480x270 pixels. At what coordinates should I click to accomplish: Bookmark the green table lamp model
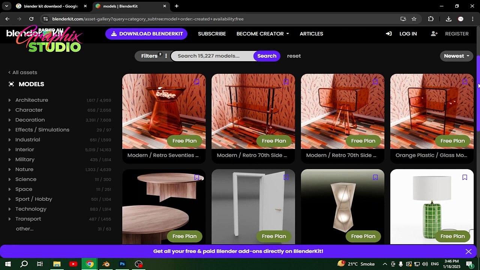click(465, 177)
